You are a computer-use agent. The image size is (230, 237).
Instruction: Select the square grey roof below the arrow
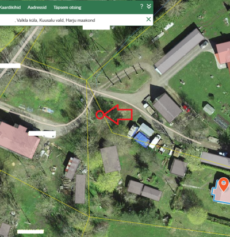[x=110, y=159]
